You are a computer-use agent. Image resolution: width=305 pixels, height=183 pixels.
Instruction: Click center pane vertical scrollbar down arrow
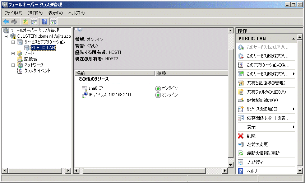231,165
